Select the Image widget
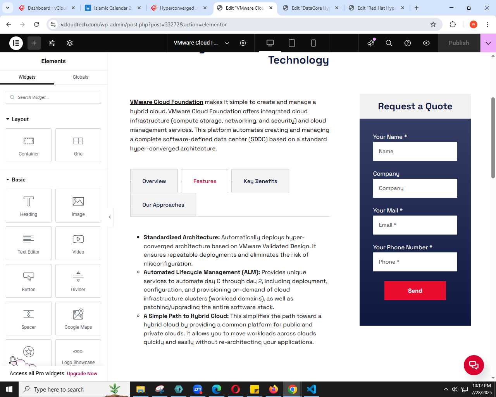 78,206
